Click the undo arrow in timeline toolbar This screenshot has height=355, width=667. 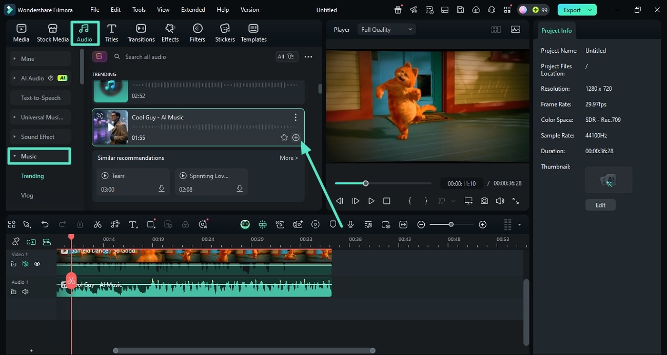[45, 224]
